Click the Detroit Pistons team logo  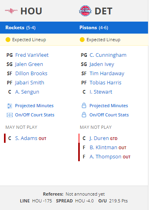click(85, 11)
